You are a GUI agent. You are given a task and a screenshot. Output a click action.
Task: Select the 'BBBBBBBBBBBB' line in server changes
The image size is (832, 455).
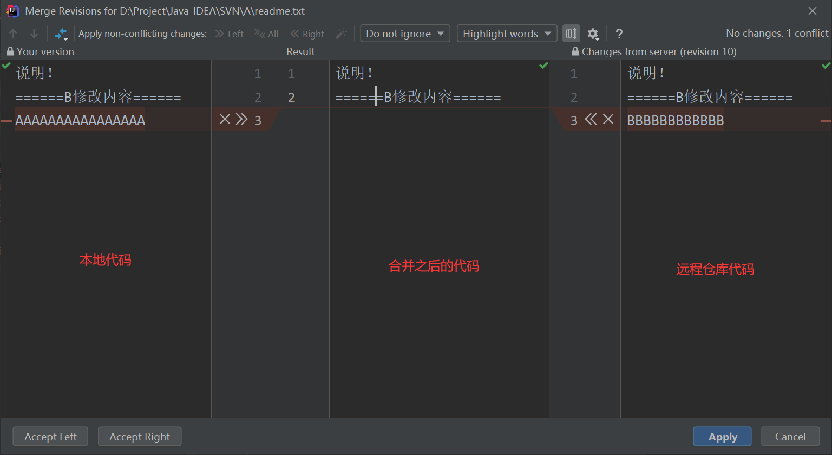click(x=676, y=120)
